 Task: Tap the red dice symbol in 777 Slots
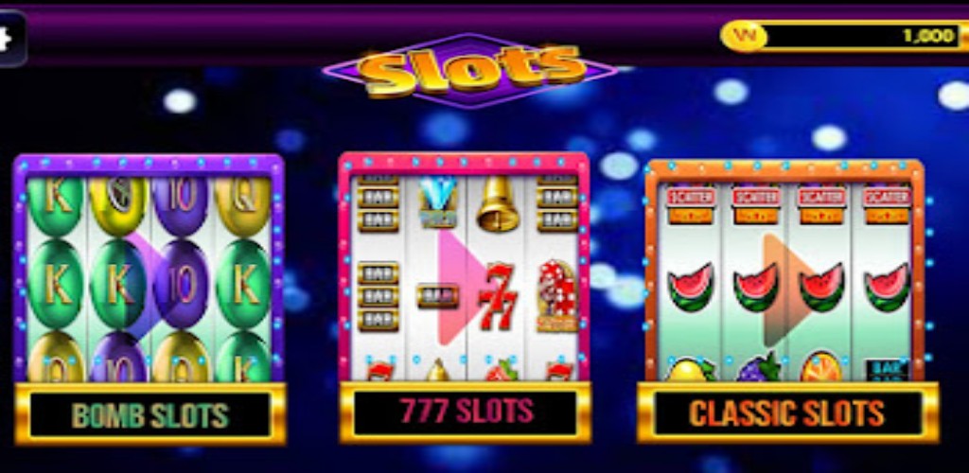point(557,295)
